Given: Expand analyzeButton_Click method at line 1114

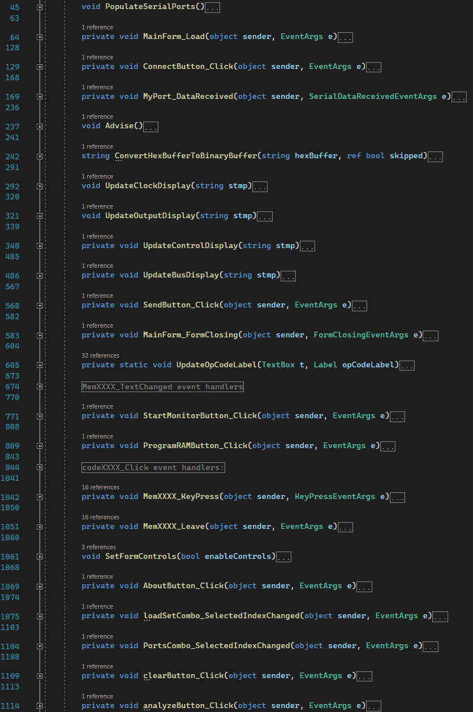Looking at the screenshot, I should click(40, 706).
